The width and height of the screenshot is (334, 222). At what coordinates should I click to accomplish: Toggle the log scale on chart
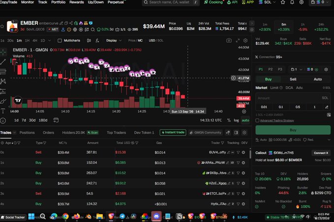[x=236, y=120]
